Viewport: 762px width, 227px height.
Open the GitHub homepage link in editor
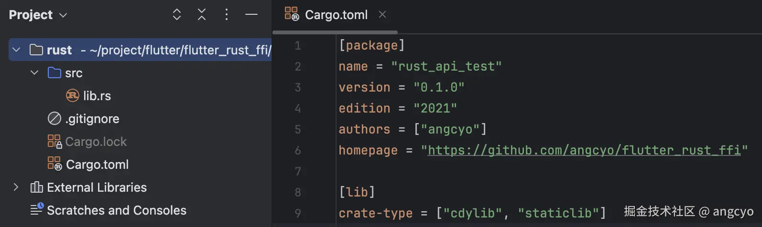pos(584,150)
